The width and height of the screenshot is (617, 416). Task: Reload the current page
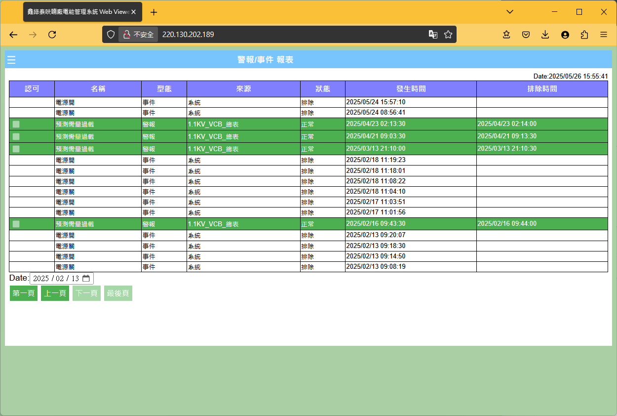pos(52,35)
